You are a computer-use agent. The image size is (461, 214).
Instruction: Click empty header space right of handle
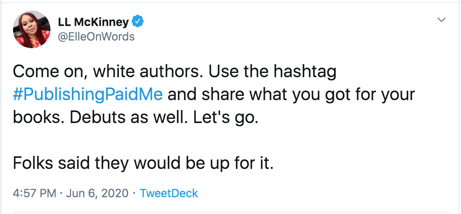268,36
